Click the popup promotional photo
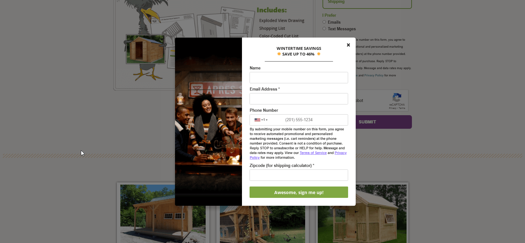 (208, 122)
